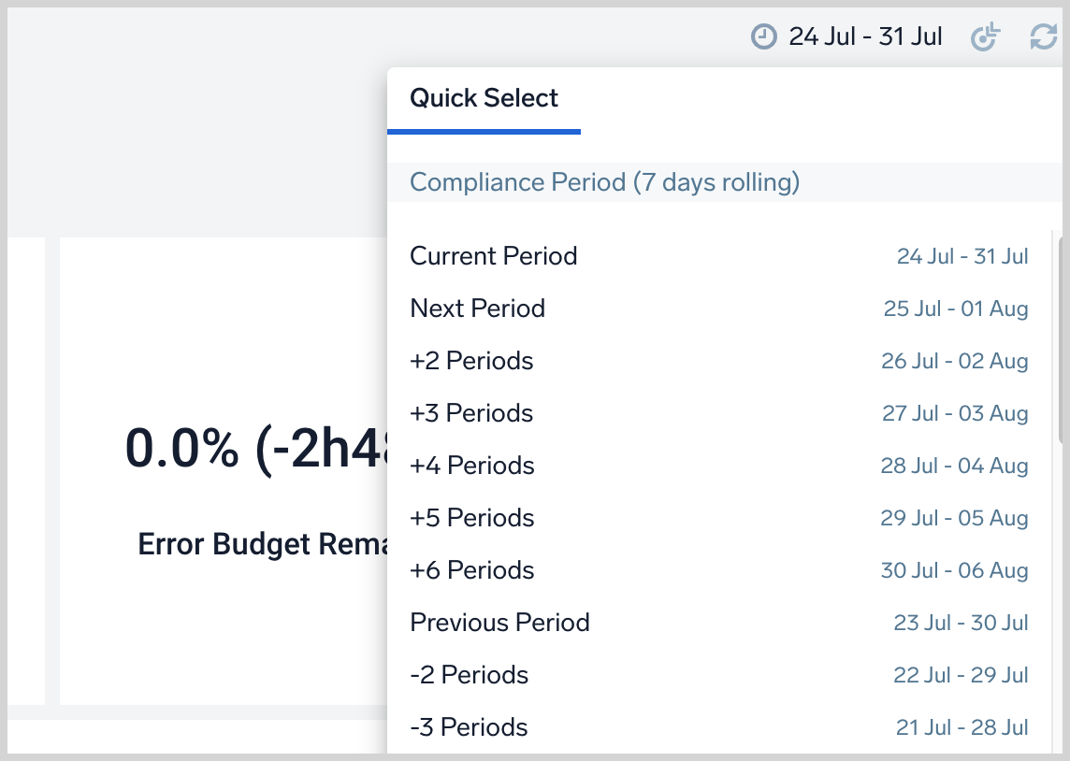Select the +2 Periods entry
This screenshot has width=1070, height=761.
[x=471, y=361]
